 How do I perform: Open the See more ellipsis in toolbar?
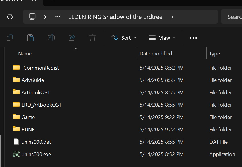(x=193, y=38)
